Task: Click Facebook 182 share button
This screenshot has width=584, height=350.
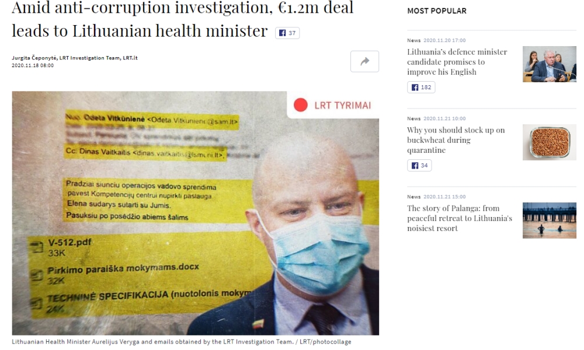Action: tap(421, 87)
